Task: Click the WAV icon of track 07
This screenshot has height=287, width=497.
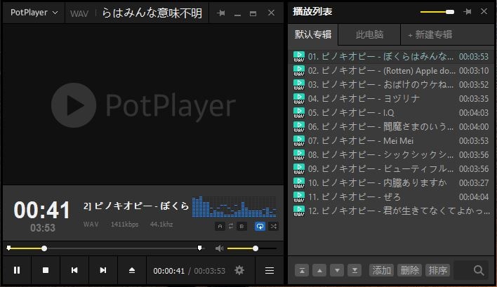Action: click(298, 141)
